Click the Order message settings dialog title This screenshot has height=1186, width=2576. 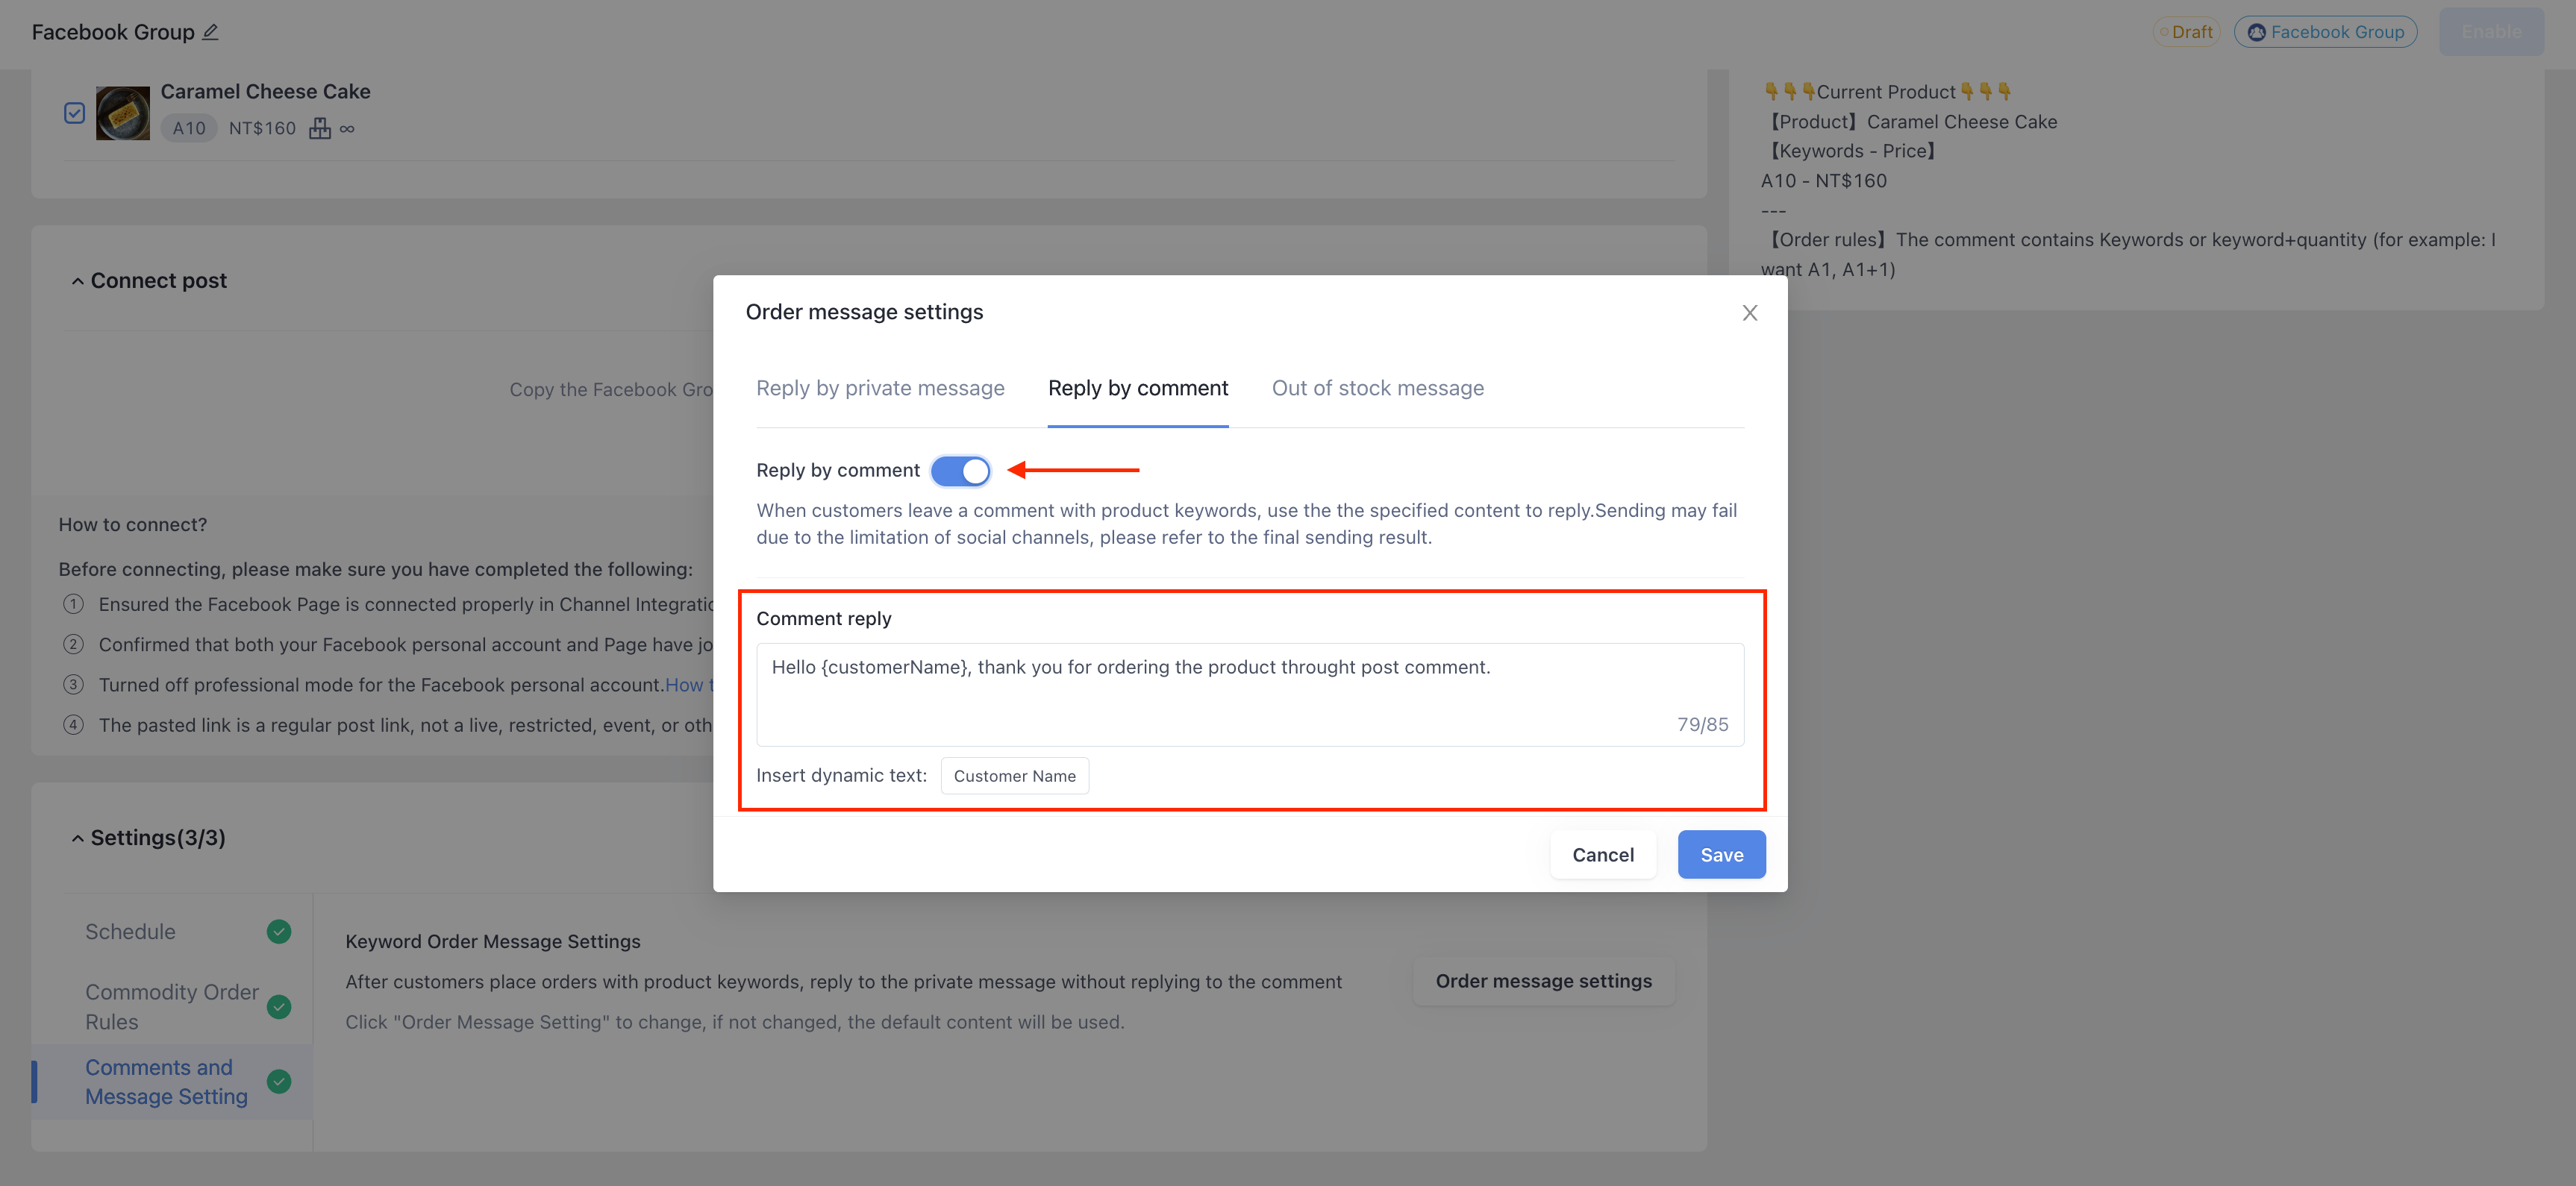pos(864,312)
